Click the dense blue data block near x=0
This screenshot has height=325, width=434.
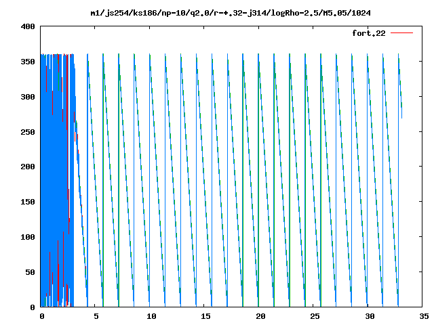point(57,180)
